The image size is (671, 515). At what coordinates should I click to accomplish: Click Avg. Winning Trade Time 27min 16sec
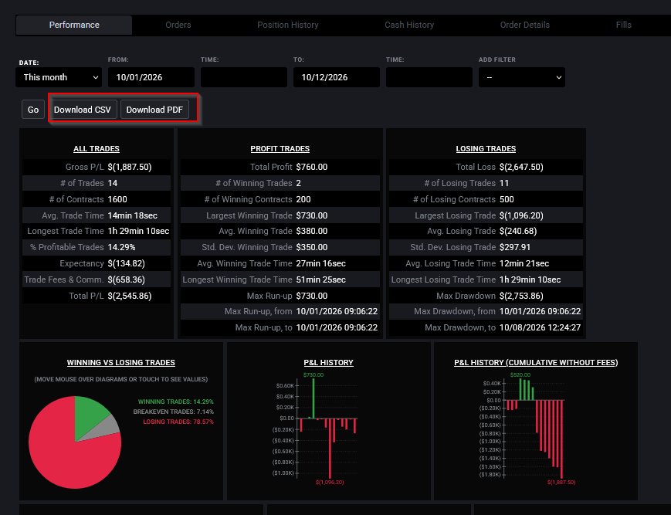[321, 263]
